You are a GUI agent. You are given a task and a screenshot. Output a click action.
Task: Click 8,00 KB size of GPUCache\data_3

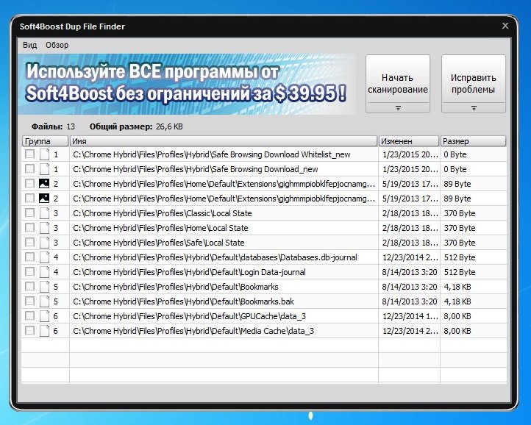pyautogui.click(x=457, y=316)
